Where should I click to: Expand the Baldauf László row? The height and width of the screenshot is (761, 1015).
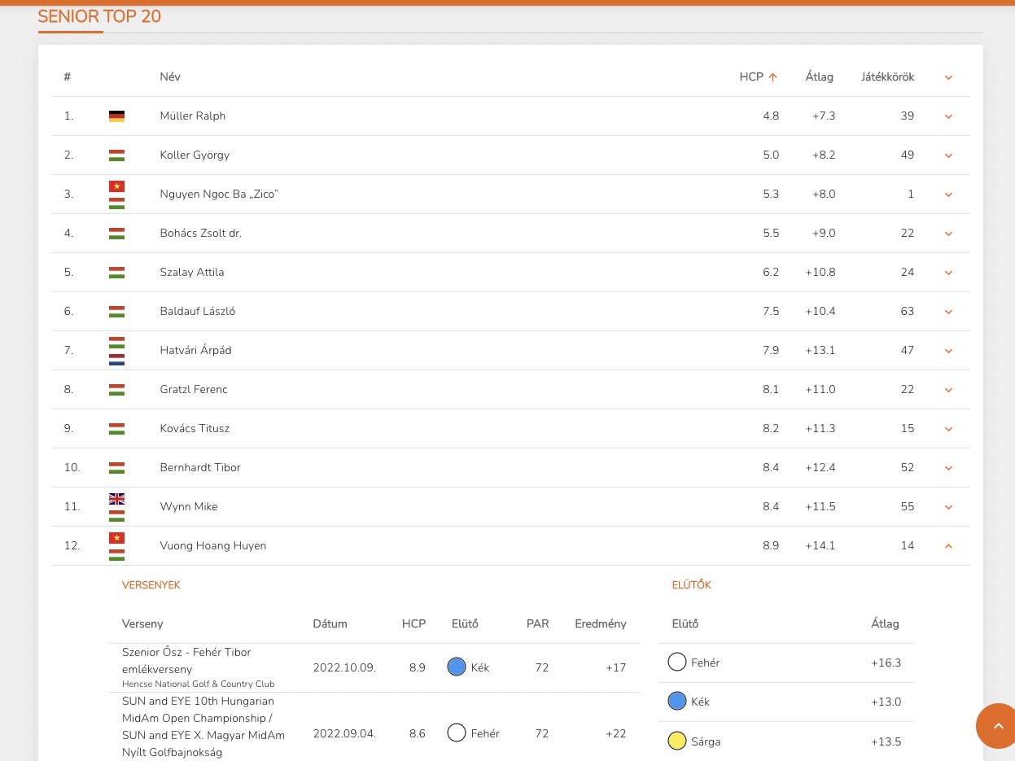(x=948, y=312)
